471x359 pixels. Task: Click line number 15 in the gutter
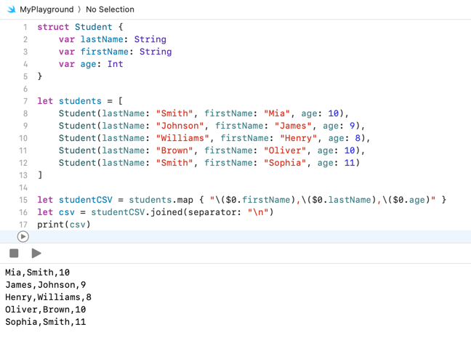point(23,200)
